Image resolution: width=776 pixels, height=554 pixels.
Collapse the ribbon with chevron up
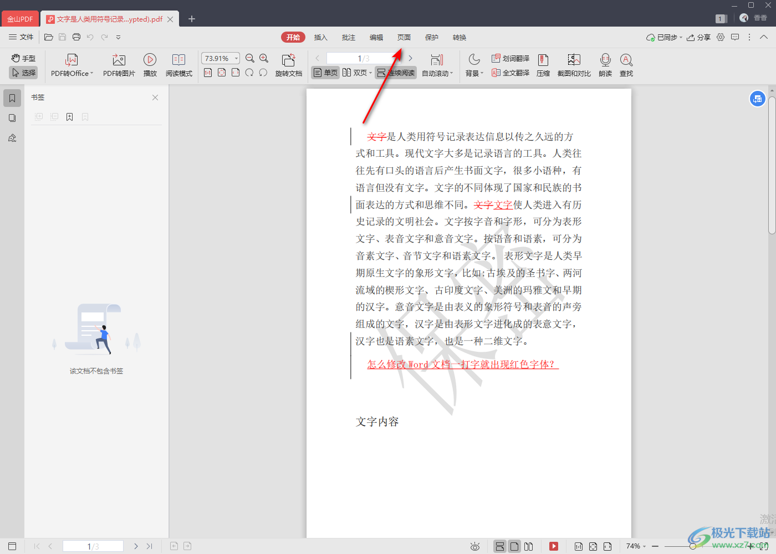click(x=764, y=37)
